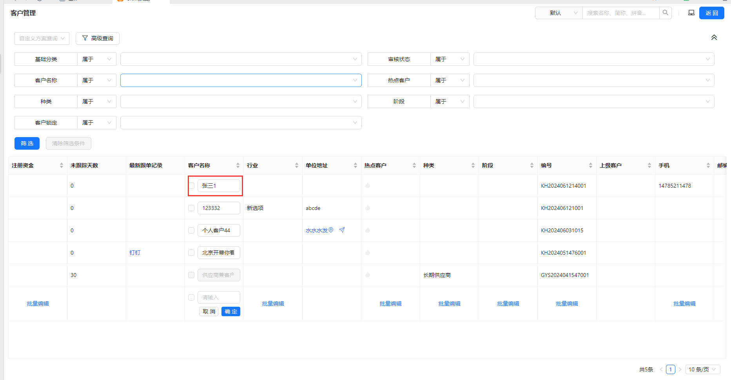
Task: Open 10 条/页 page size dropdown
Action: click(x=703, y=369)
